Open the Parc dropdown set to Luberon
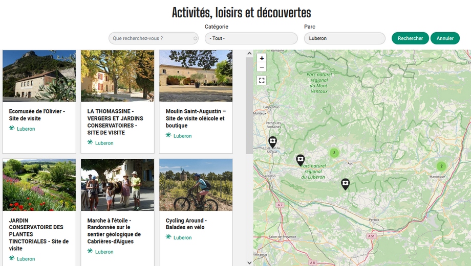The image size is (471, 266). pos(345,38)
